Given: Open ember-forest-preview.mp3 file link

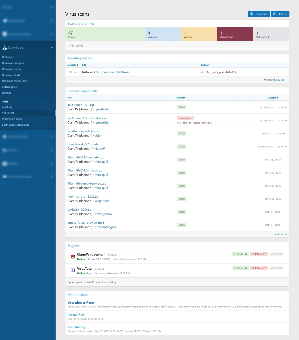Looking at the screenshot, I should pyautogui.click(x=86, y=223).
